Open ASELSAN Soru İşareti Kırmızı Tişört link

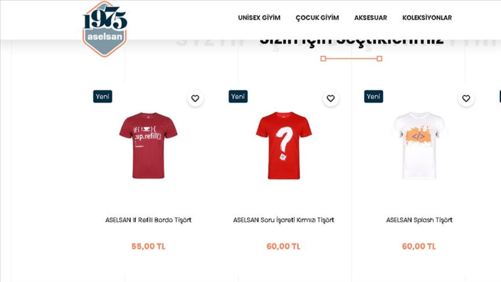(284, 220)
